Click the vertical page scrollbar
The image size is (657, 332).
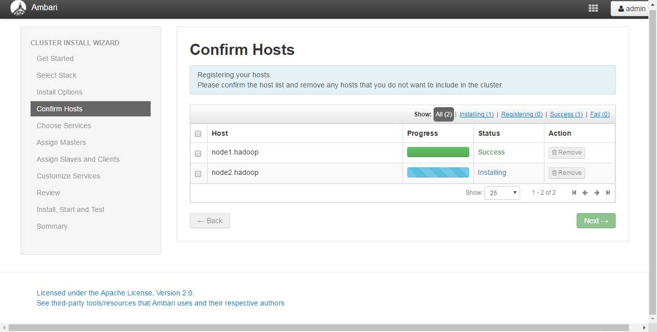653,162
